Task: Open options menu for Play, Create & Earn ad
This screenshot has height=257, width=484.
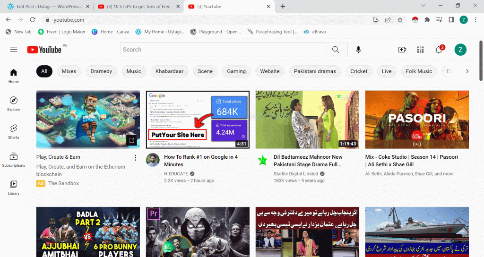Action: (135, 158)
